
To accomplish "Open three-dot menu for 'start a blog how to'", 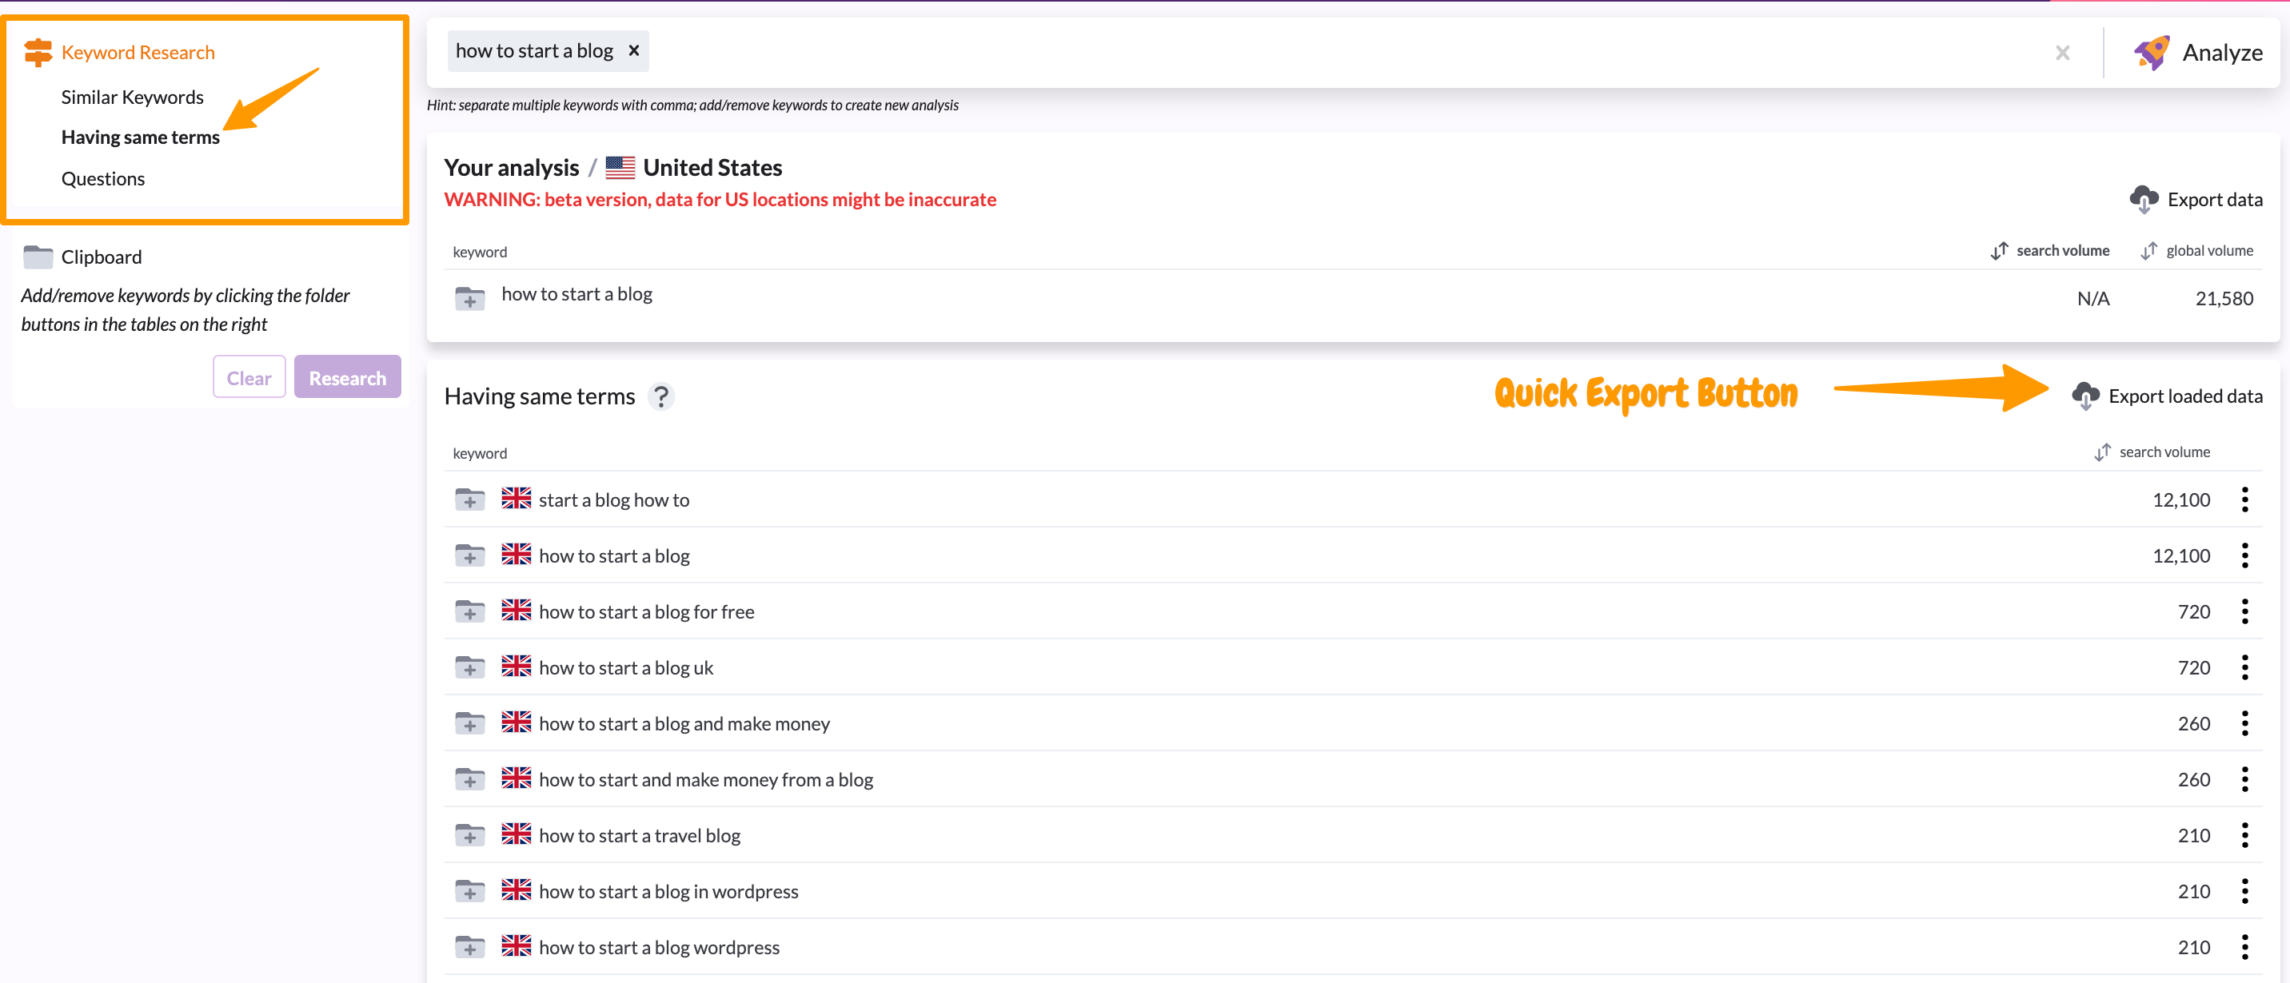I will click(x=2244, y=499).
